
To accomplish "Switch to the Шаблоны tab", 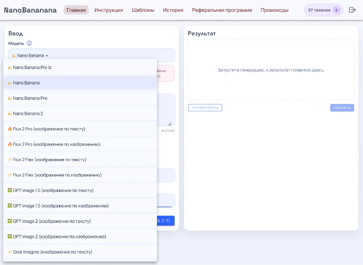I will (x=143, y=10).
